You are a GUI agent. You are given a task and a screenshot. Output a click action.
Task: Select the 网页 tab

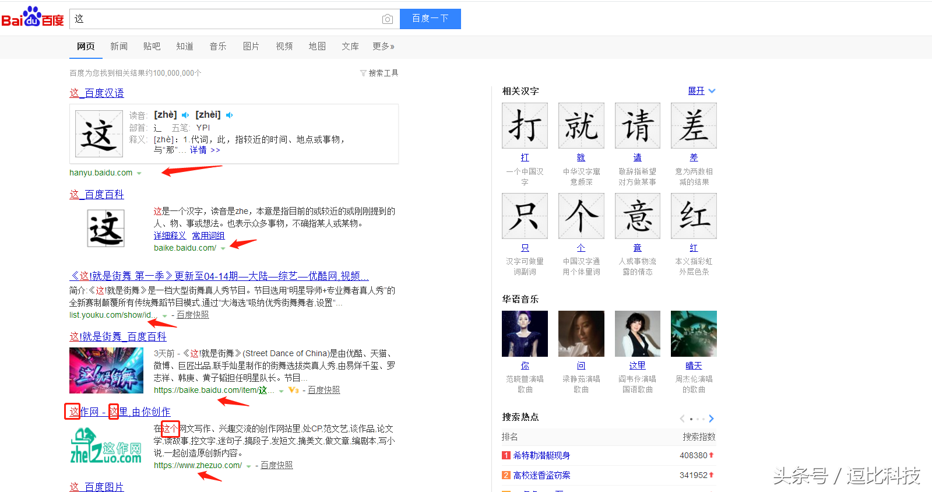point(86,46)
